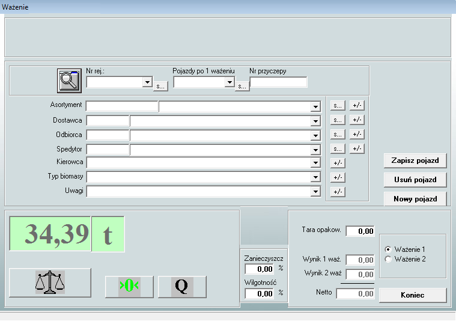The image size is (456, 321).
Task: Expand the Odbiorca dropdown list
Action: [315, 135]
